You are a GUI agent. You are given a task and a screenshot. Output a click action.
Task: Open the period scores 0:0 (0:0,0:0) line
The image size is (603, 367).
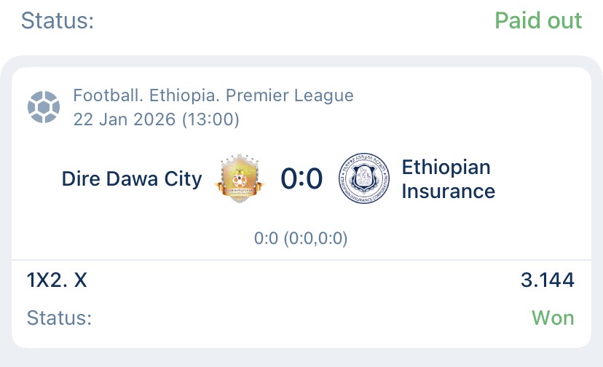(x=301, y=238)
